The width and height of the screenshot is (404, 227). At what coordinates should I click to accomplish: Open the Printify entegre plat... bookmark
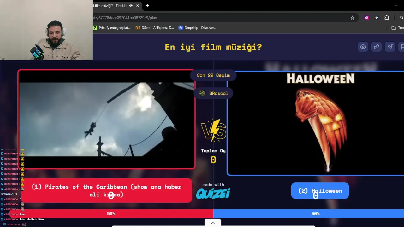(112, 28)
